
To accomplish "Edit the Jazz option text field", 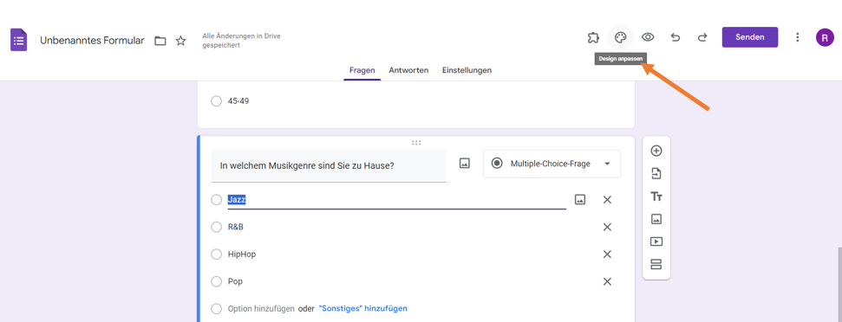I will pyautogui.click(x=397, y=200).
